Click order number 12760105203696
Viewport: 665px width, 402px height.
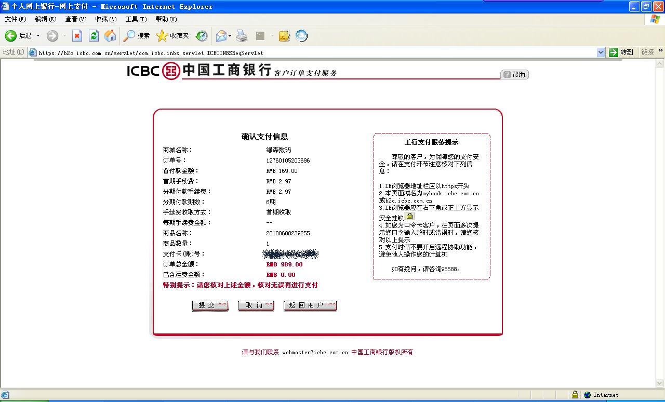288,160
